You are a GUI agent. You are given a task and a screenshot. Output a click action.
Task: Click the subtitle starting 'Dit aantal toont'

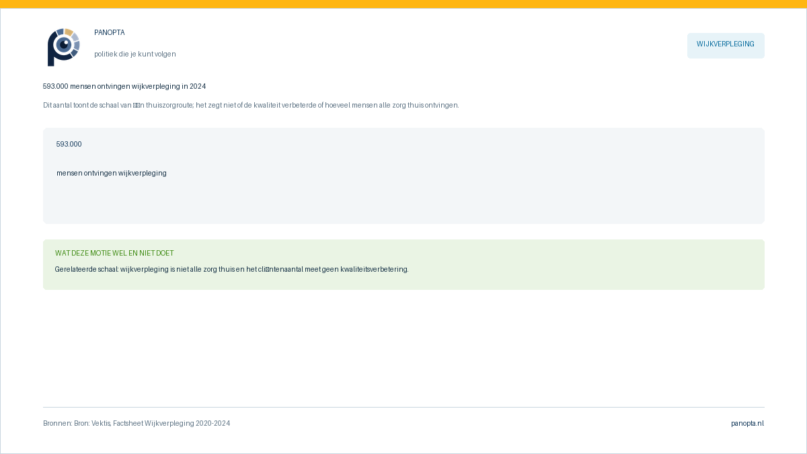[251, 105]
